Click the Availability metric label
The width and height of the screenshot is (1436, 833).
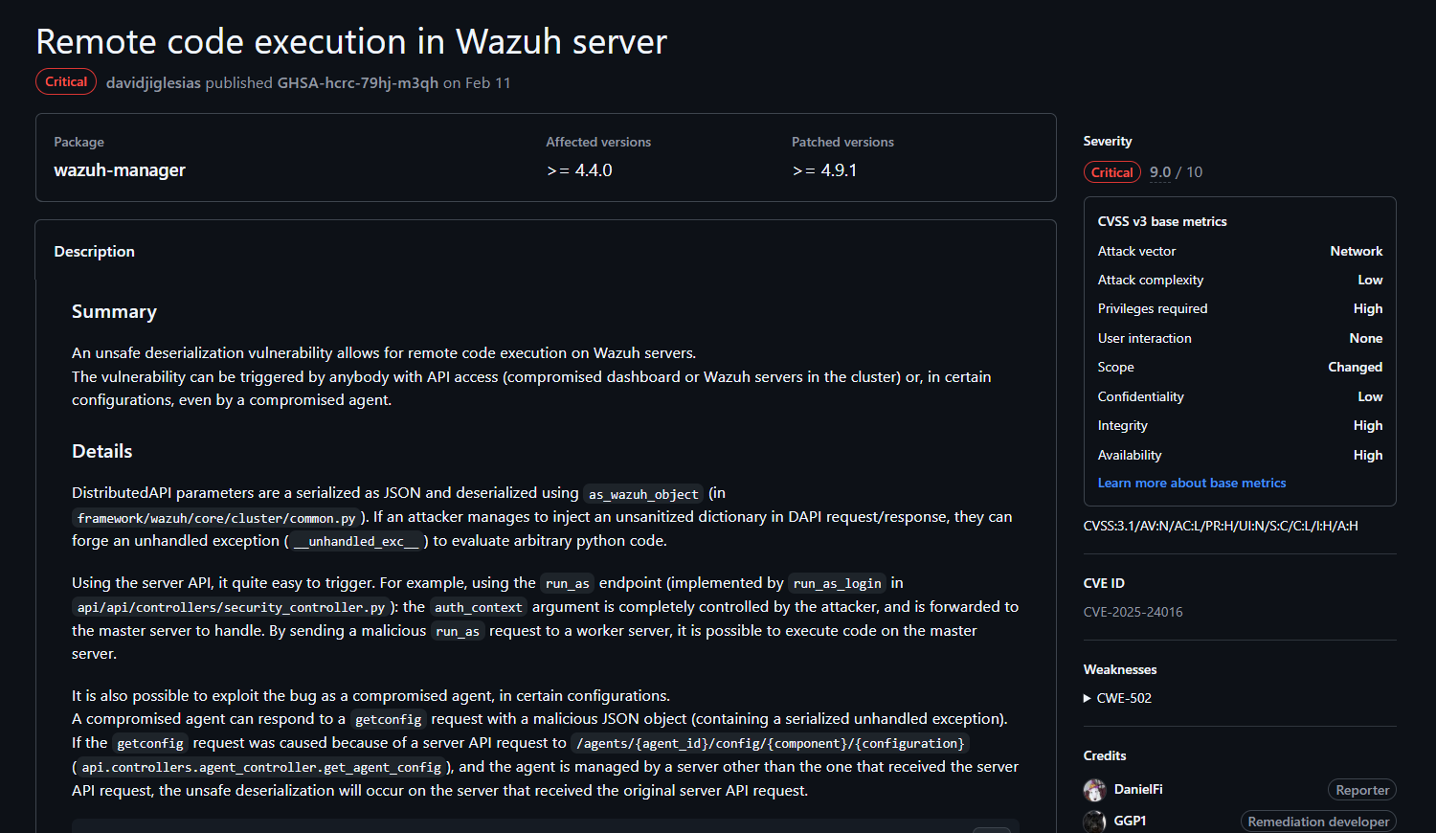click(1130, 455)
